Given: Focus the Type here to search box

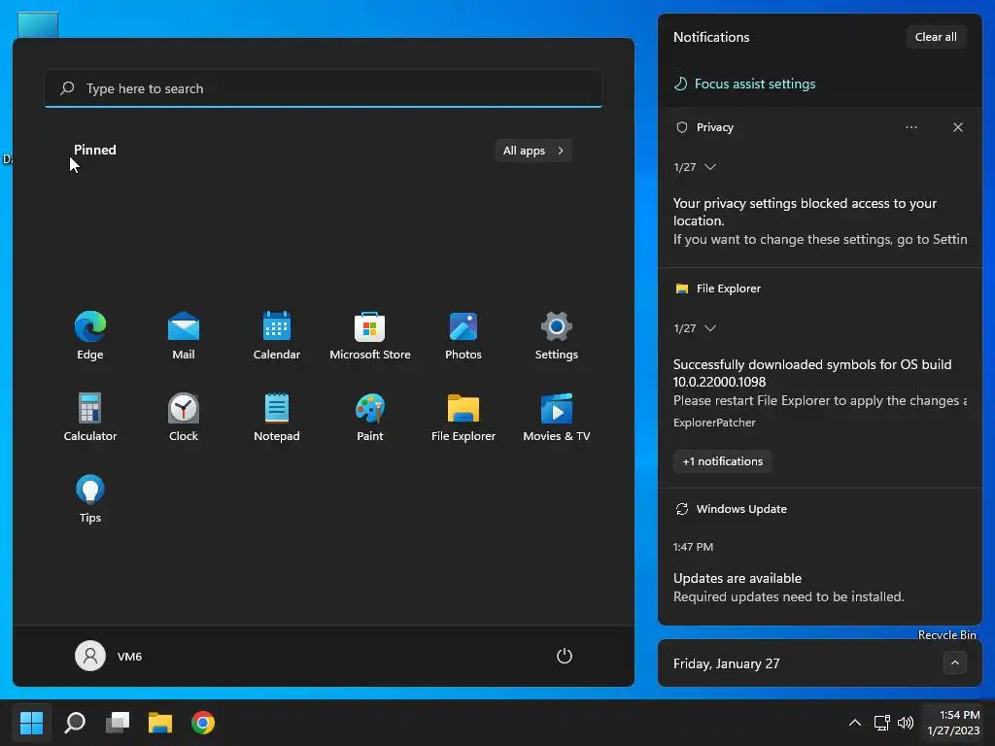Looking at the screenshot, I should 324,88.
